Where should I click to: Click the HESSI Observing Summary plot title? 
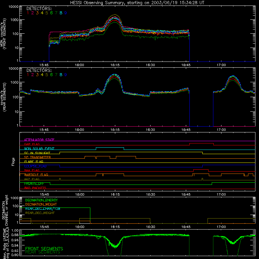pyautogui.click(x=137, y=3)
